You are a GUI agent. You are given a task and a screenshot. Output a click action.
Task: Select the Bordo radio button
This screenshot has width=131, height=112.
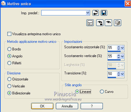coord(9,49)
